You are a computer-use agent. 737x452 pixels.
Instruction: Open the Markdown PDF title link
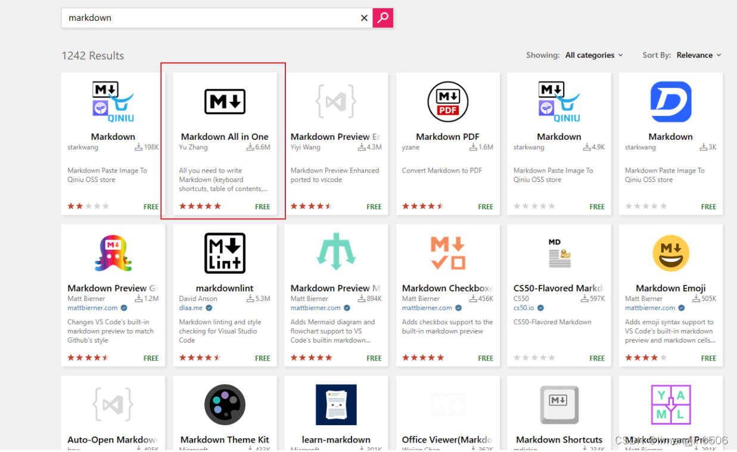[447, 136]
